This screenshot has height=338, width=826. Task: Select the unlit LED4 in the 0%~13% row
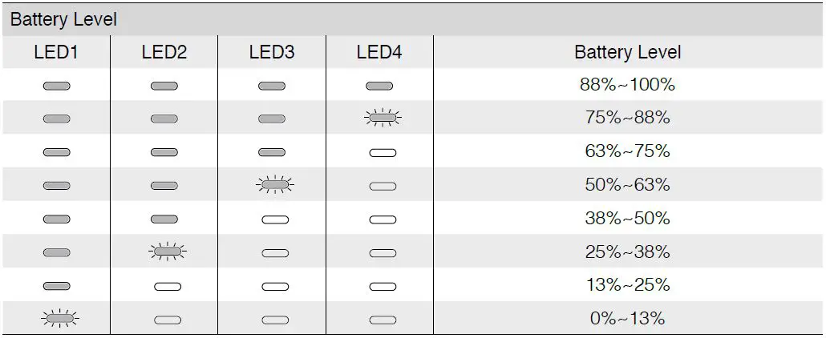(382, 320)
